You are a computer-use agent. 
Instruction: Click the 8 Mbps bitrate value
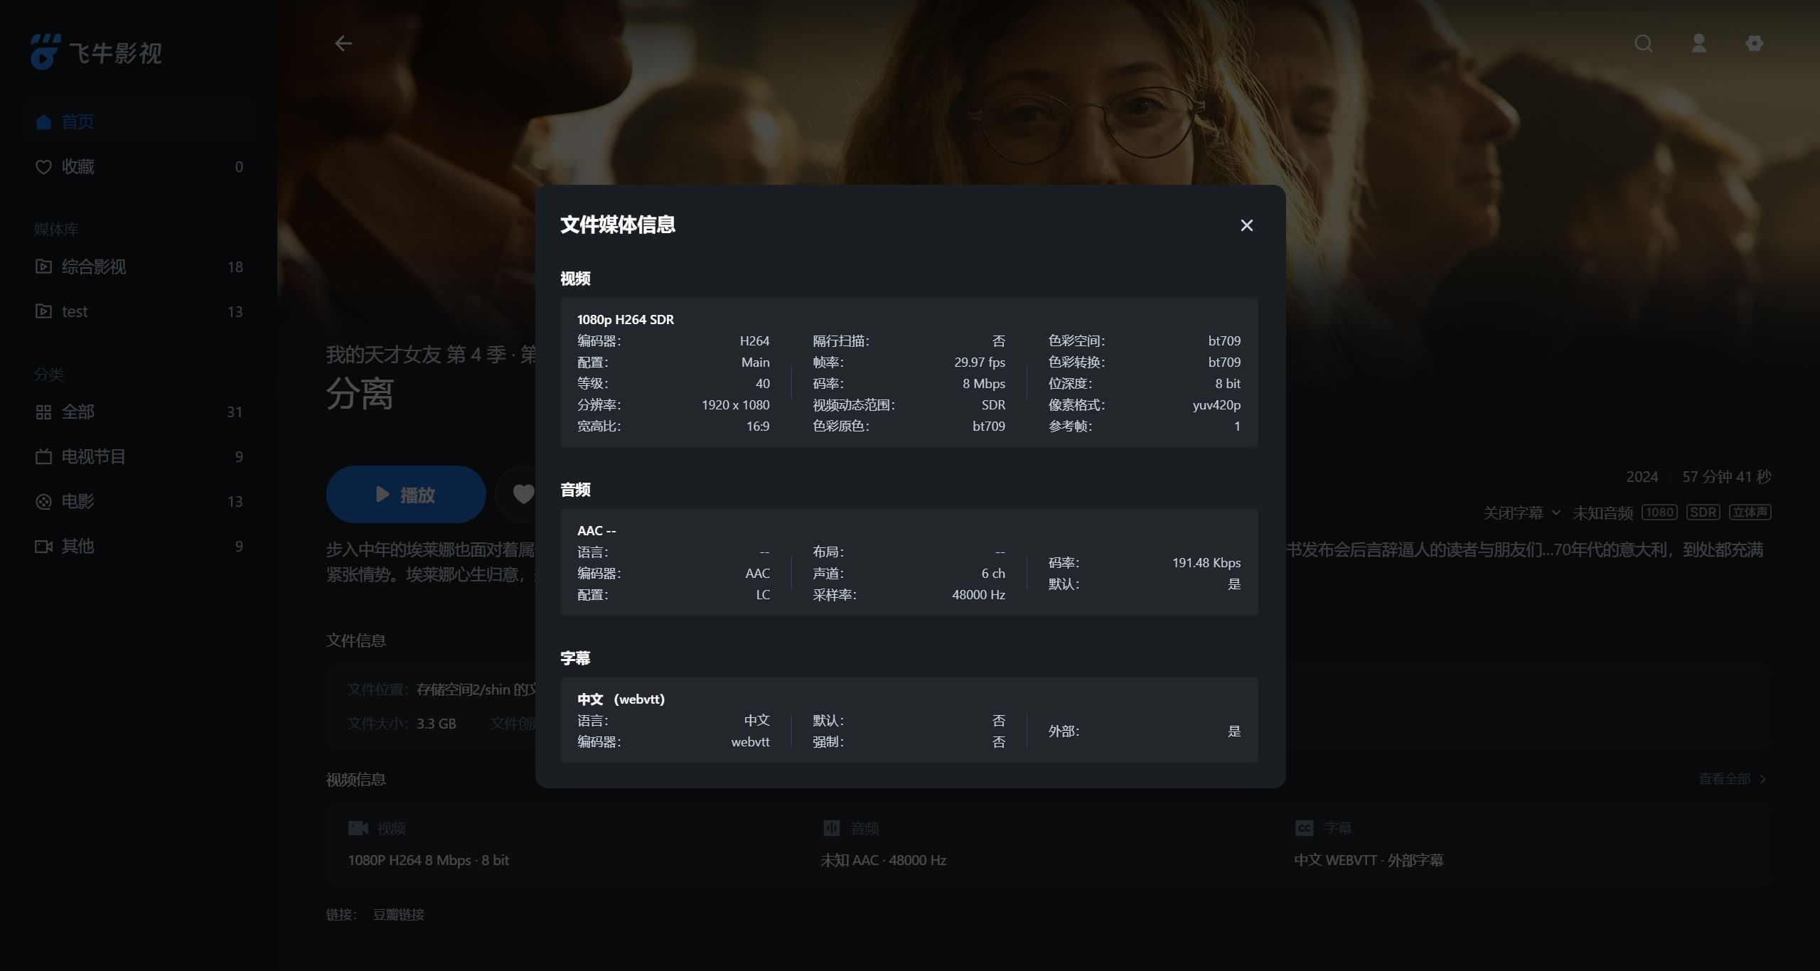[984, 384]
